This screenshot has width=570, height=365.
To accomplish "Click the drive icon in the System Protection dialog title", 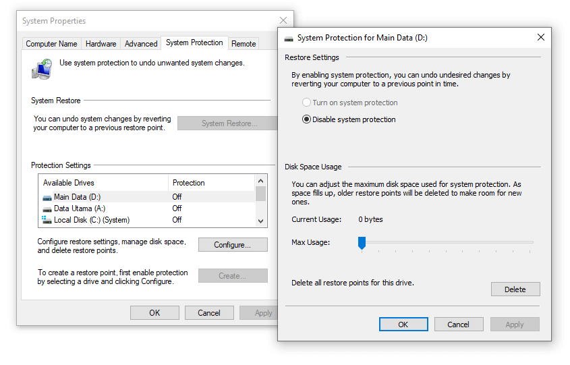I will pyautogui.click(x=289, y=38).
